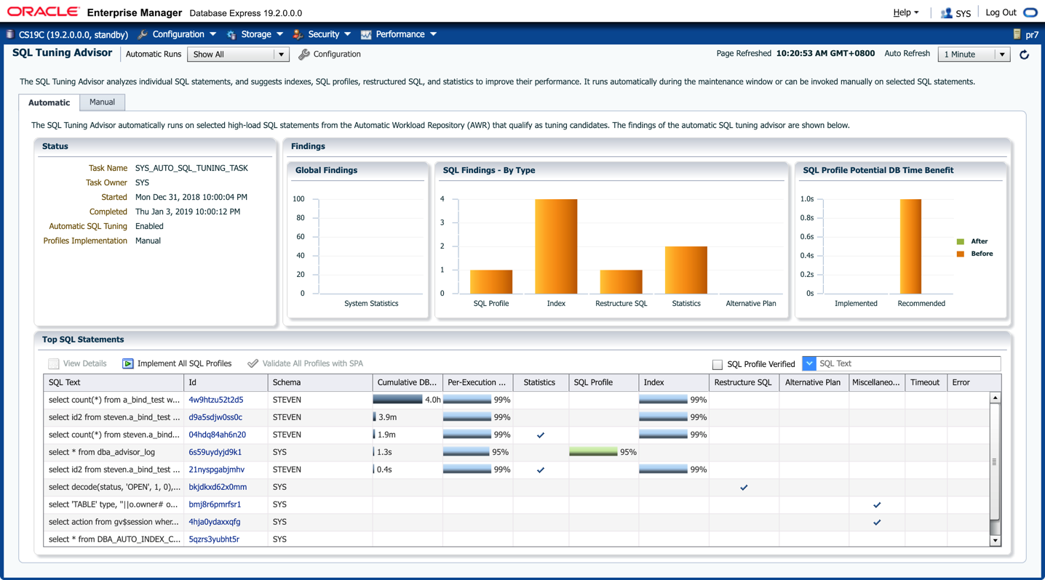
Task: Click the page refresh icon
Action: point(1024,55)
